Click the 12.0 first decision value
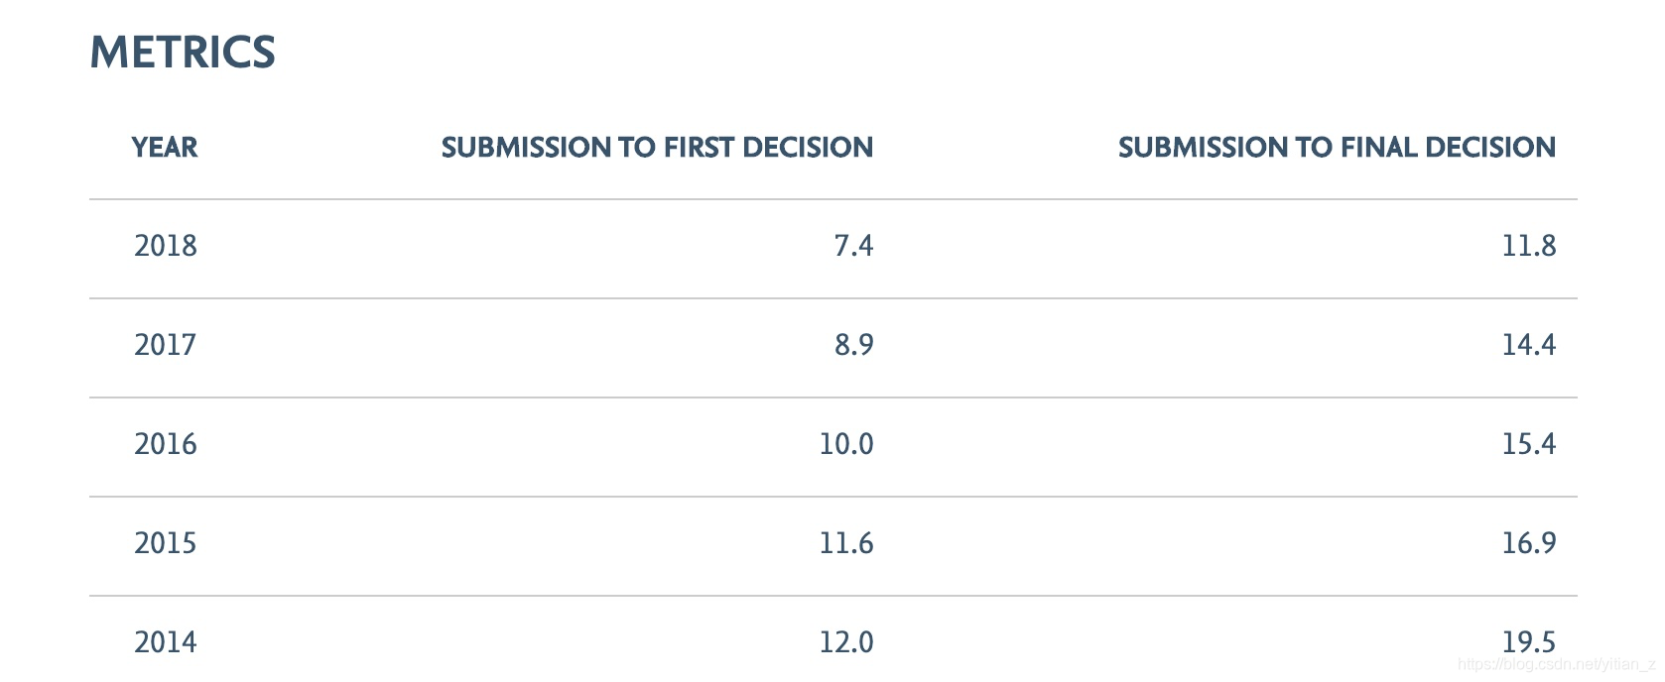The height and width of the screenshot is (682, 1665). pyautogui.click(x=846, y=642)
